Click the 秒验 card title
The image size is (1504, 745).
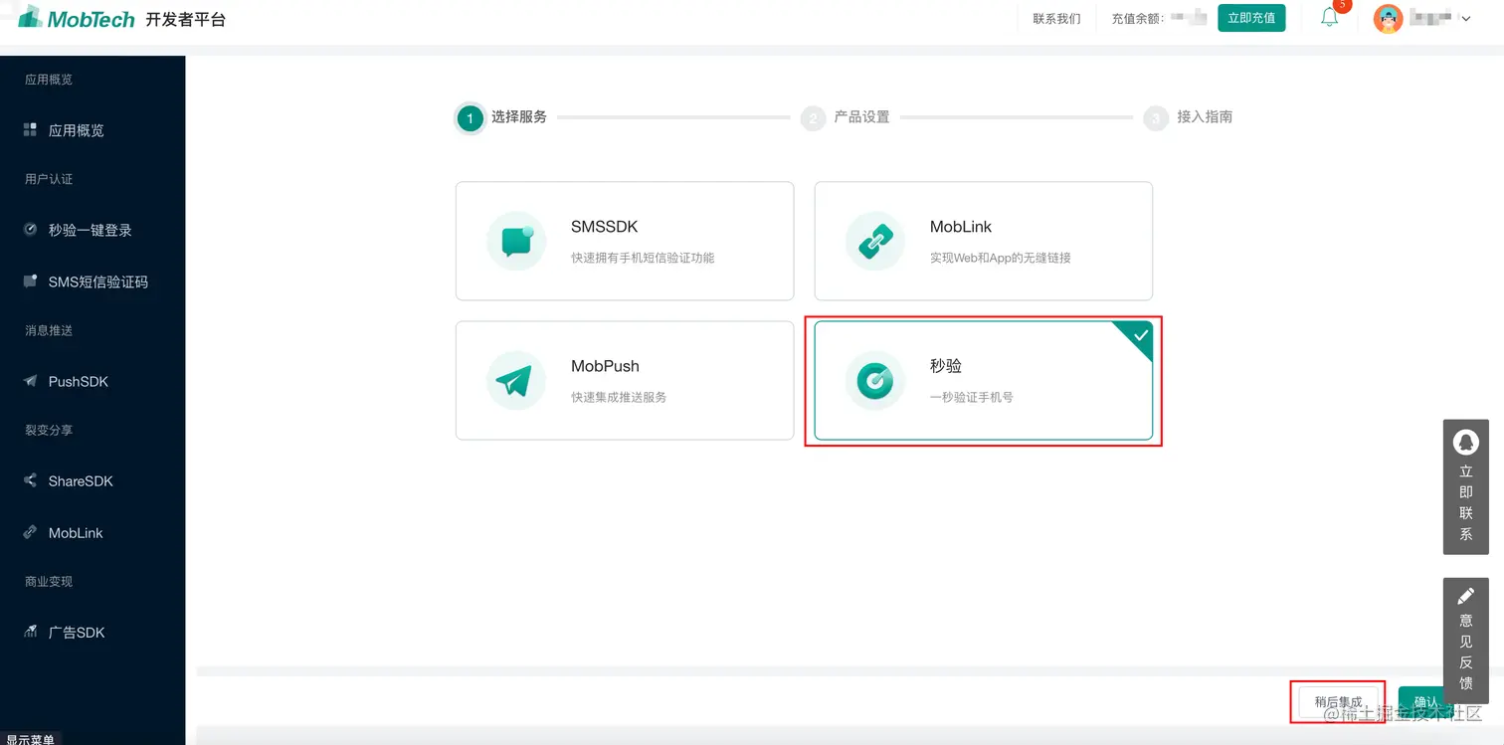click(946, 366)
